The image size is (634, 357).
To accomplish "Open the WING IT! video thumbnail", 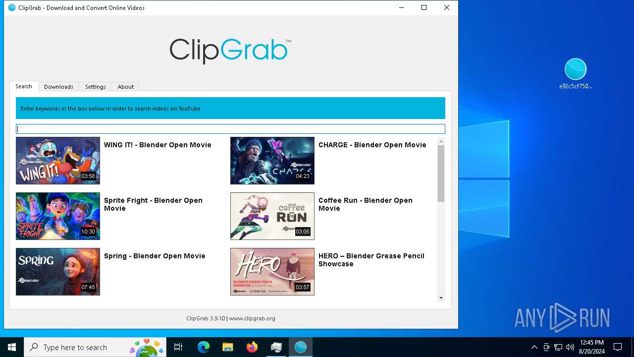I will (58, 161).
